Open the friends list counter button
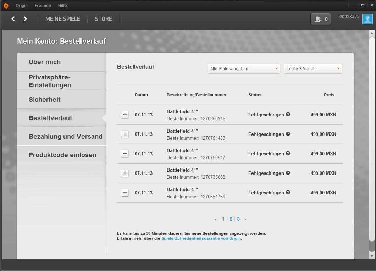The image size is (376, 271). pos(321,19)
